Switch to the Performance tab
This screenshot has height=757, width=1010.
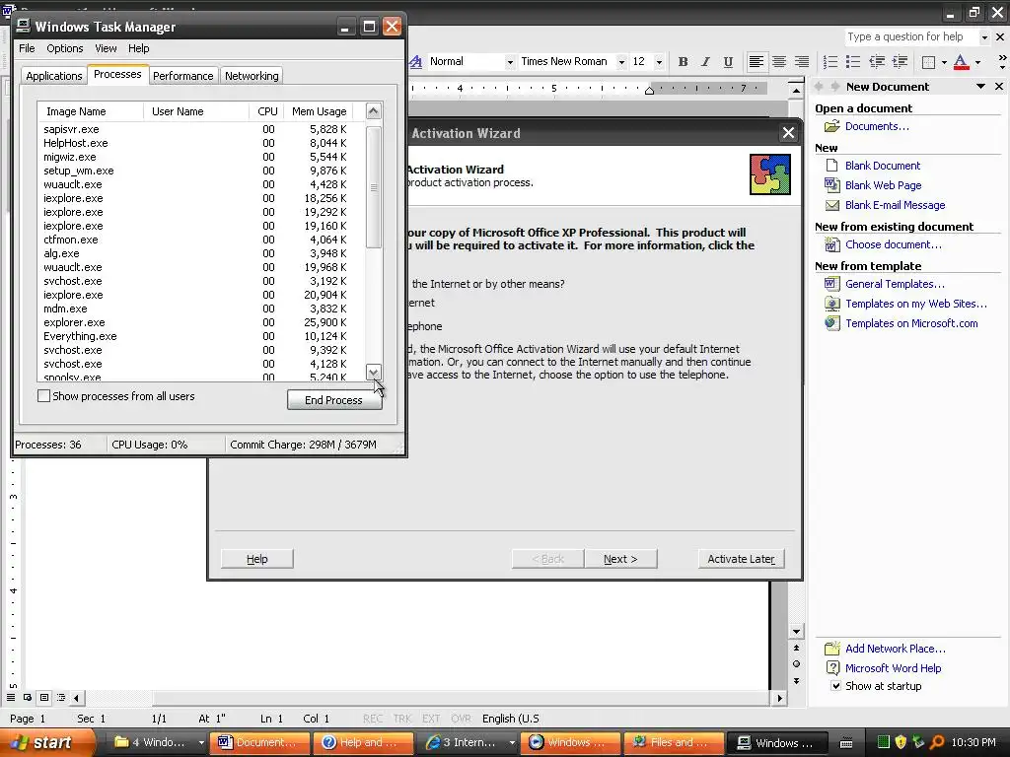pos(182,76)
